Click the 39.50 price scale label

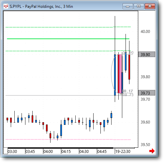pos(145,145)
